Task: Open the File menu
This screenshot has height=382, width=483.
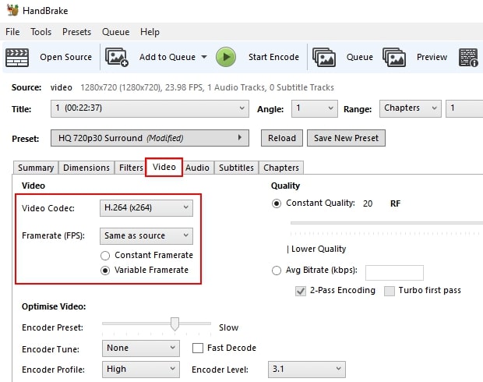Action: (12, 32)
